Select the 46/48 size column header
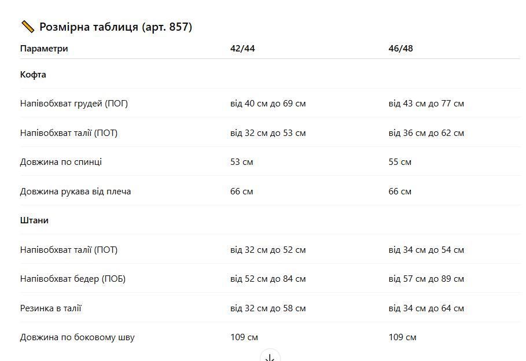Screen dimensions: 526x361 400,49
